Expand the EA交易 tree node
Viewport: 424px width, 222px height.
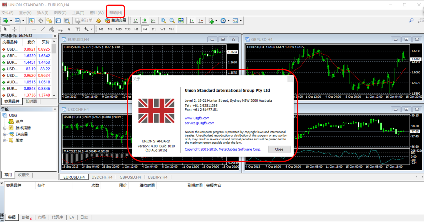[5, 134]
